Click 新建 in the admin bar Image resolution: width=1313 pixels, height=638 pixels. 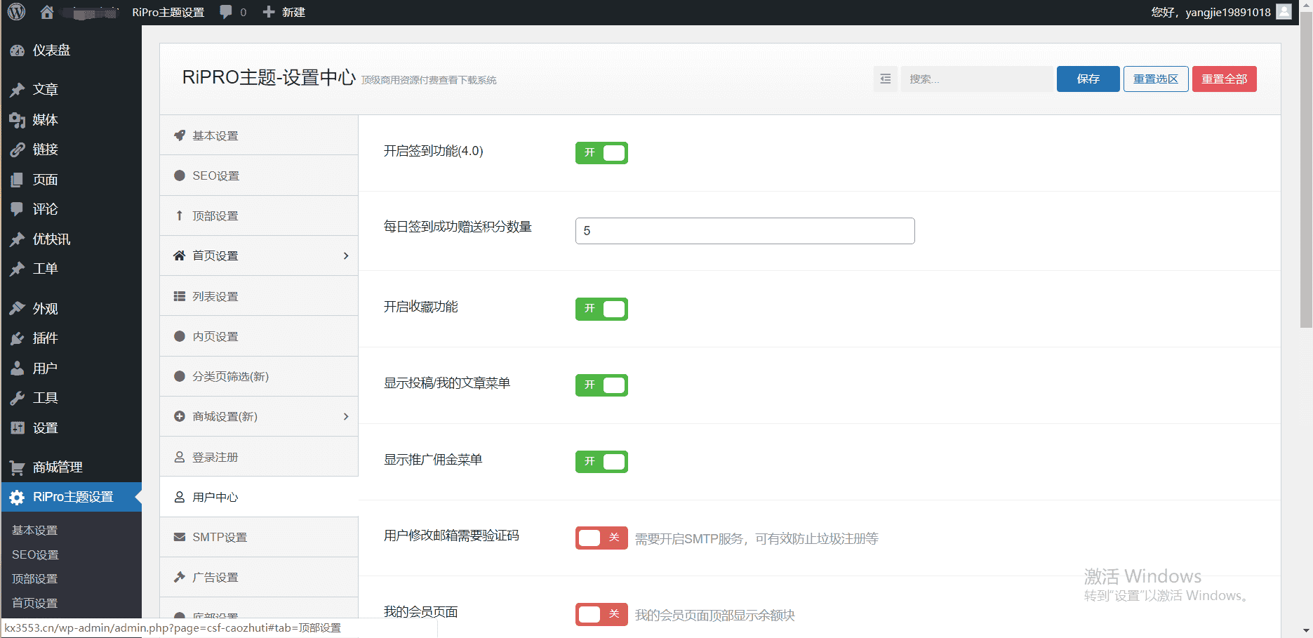[x=293, y=12]
